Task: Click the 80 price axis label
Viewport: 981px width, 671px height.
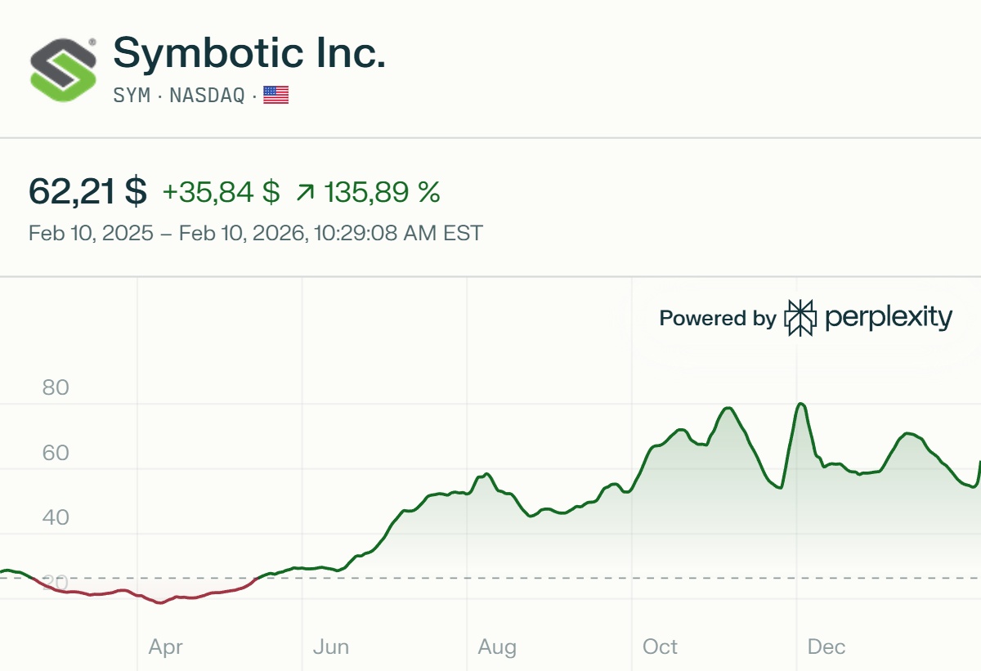Action: pyautogui.click(x=56, y=387)
